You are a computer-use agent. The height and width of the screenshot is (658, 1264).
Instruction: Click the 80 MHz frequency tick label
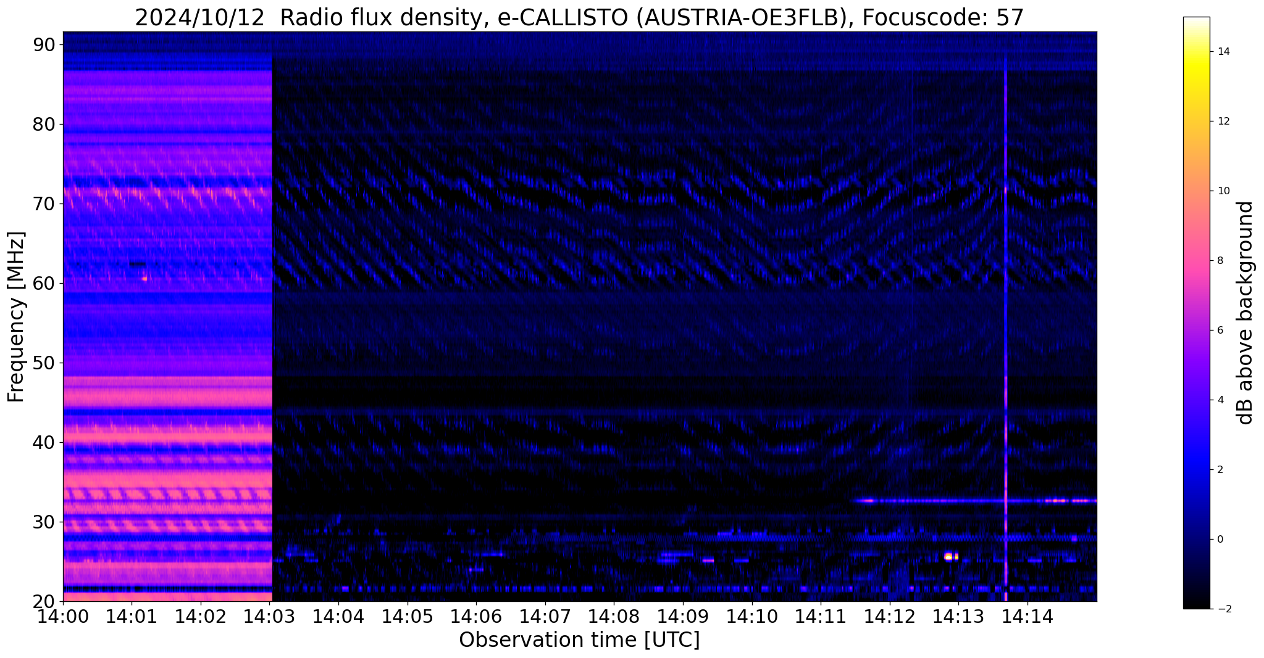point(43,124)
